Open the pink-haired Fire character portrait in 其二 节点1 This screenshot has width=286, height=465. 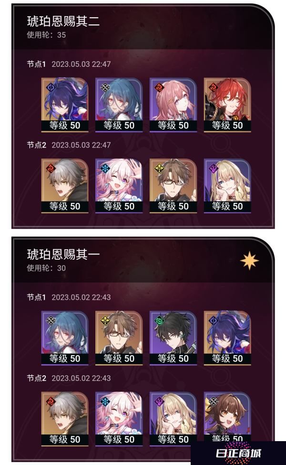click(x=173, y=105)
